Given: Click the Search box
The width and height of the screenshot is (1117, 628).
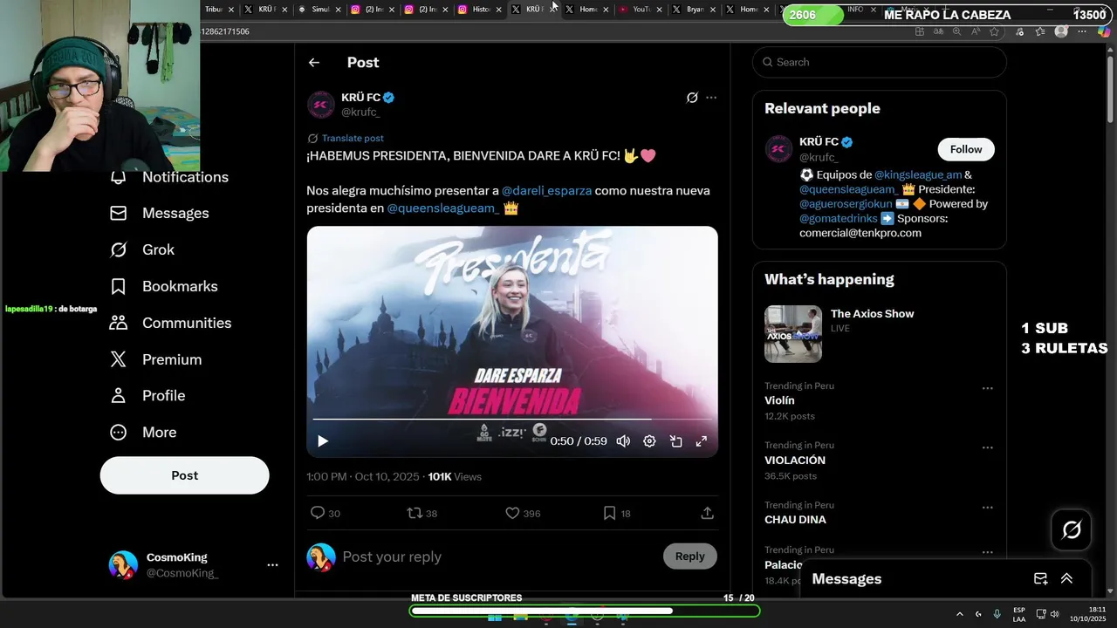Looking at the screenshot, I should coord(880,62).
